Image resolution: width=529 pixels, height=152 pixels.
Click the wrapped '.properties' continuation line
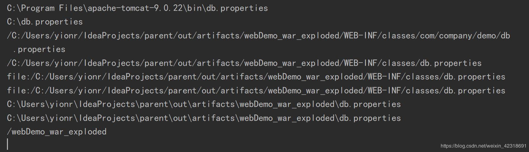[x=39, y=49]
